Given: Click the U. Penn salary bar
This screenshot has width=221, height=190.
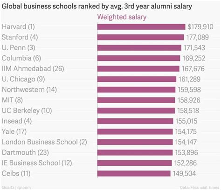Looking at the screenshot, I should [139, 48].
